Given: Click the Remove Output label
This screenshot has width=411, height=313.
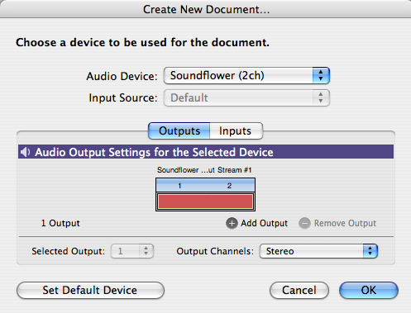Looking at the screenshot, I should click(x=345, y=223).
